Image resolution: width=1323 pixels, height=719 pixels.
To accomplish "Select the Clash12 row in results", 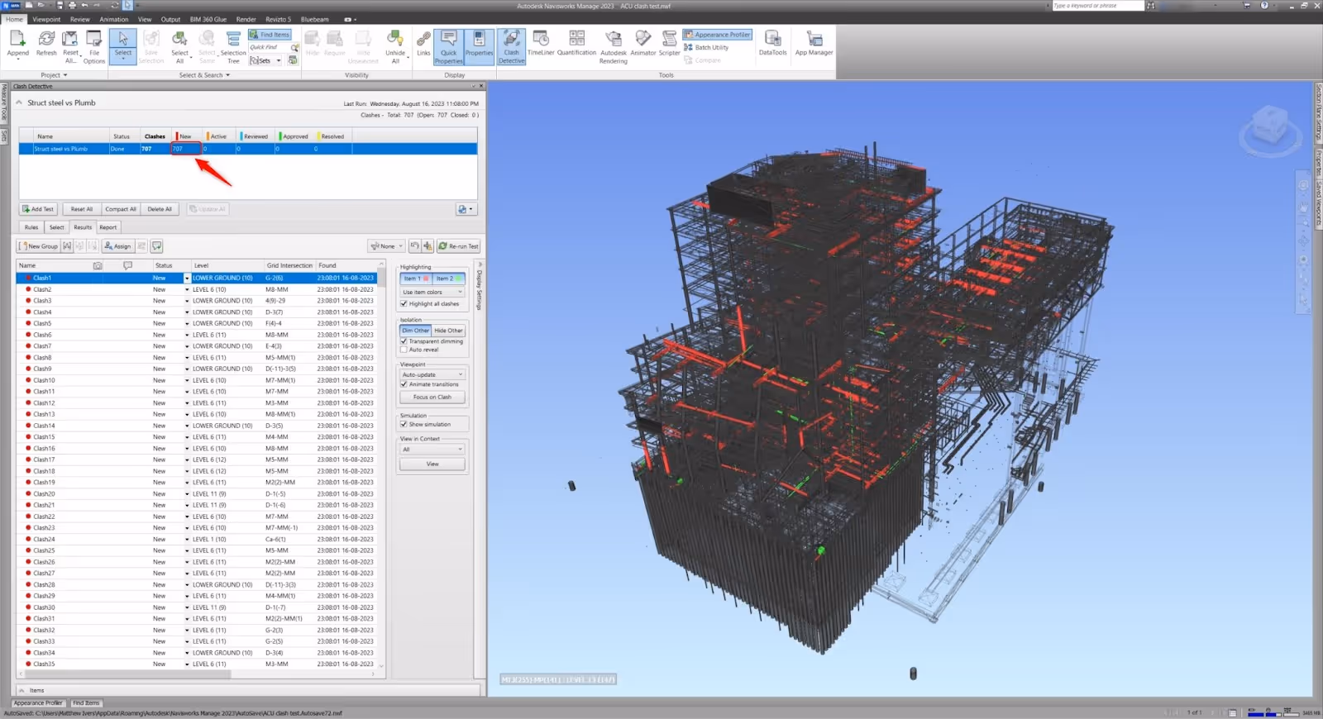I will tap(44, 403).
